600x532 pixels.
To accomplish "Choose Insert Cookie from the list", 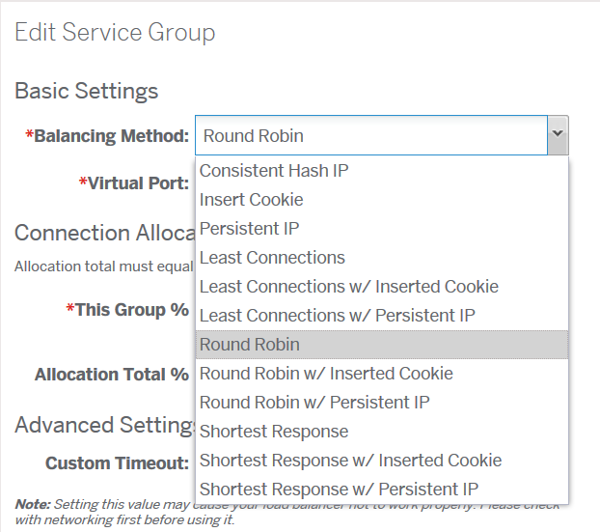I will point(381,200).
